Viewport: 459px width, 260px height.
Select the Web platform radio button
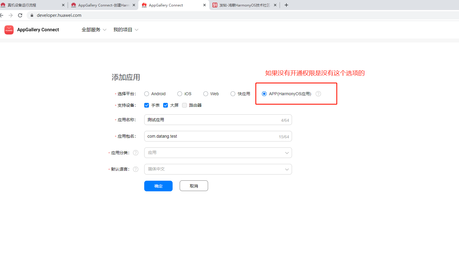[x=206, y=94]
